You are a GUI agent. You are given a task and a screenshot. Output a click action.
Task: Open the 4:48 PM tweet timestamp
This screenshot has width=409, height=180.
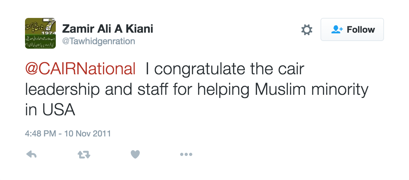[x=40, y=134]
